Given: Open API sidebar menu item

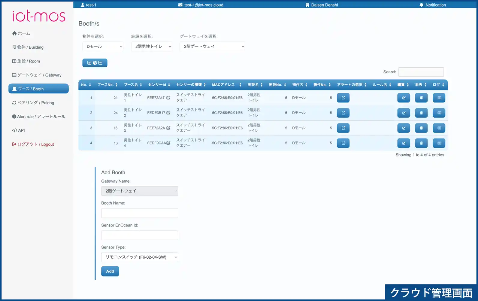Looking at the screenshot, I should pos(18,130).
